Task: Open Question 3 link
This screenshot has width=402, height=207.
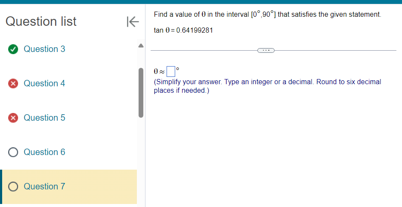Action: 44,49
